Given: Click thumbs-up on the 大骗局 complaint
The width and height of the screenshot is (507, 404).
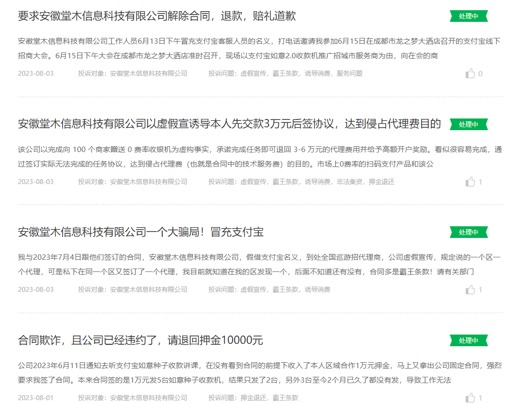Looking at the screenshot, I should [470, 289].
